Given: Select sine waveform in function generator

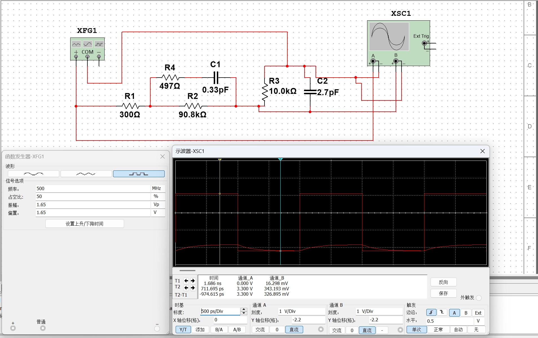Looking at the screenshot, I should click(34, 174).
